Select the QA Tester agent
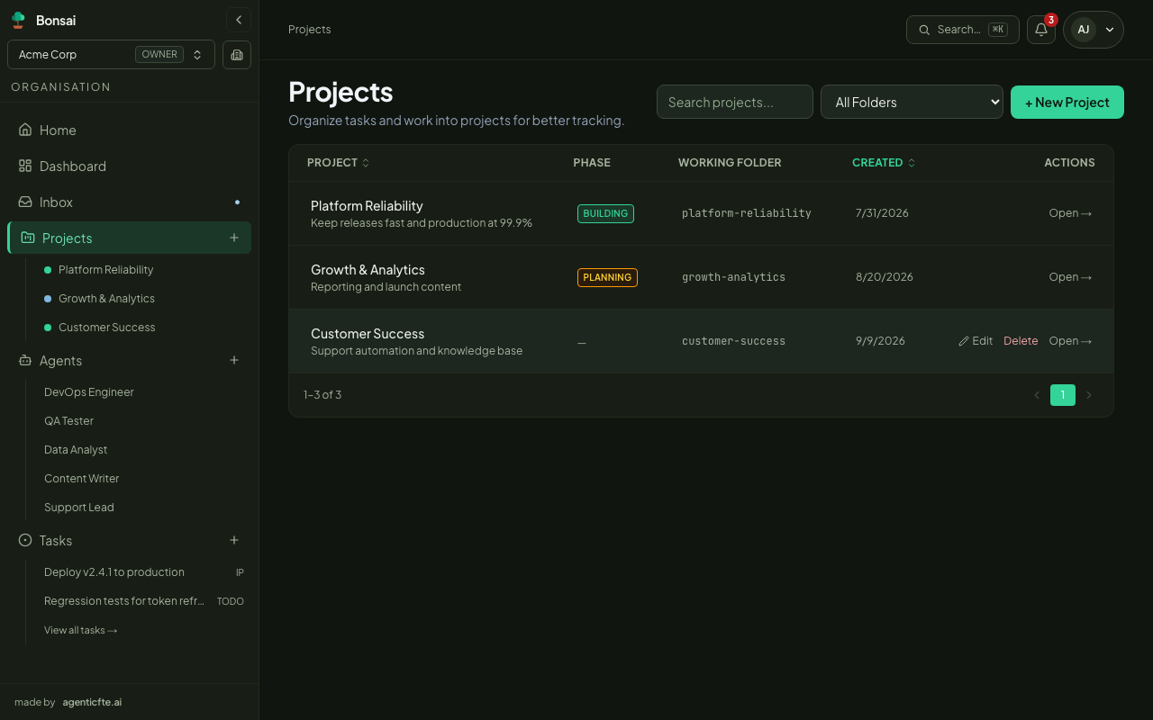 (68, 421)
